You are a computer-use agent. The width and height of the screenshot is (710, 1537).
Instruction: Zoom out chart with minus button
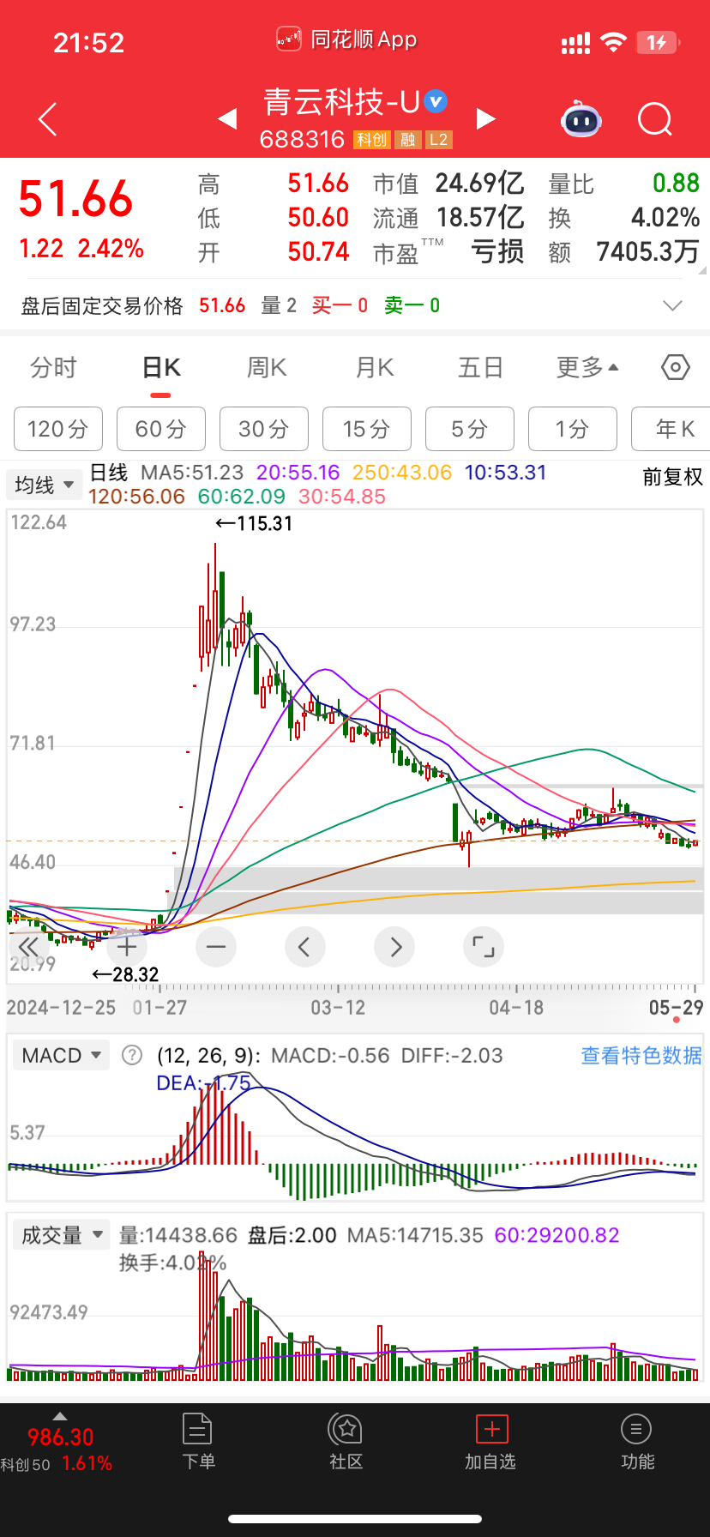point(216,947)
